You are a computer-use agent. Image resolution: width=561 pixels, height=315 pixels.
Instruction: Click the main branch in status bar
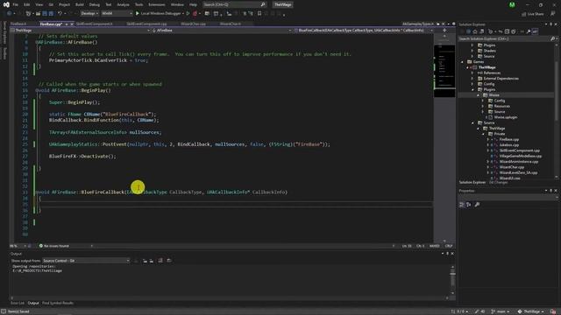pyautogui.click(x=501, y=311)
